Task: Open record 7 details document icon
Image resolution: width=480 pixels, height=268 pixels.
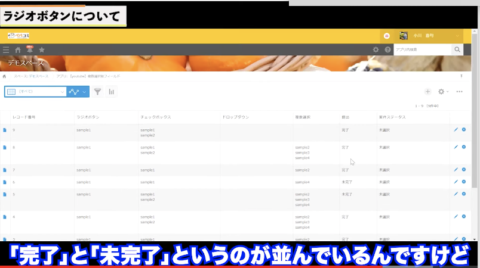Action: click(x=5, y=170)
